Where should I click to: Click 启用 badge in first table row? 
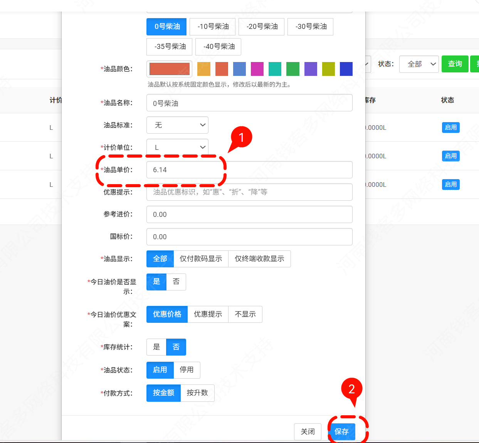click(x=450, y=128)
